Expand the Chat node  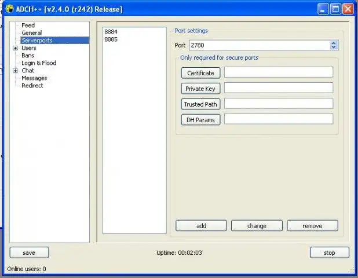[15, 71]
